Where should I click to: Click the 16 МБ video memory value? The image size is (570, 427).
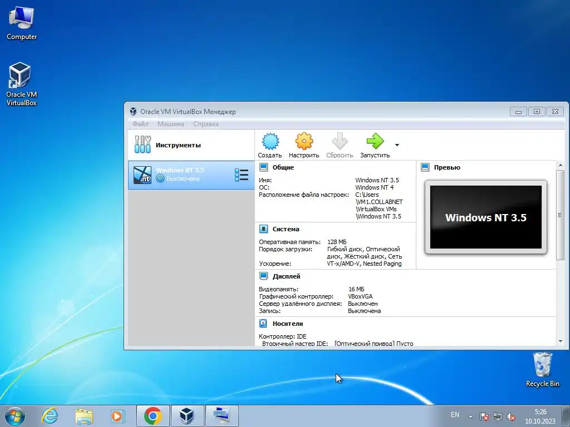click(356, 289)
